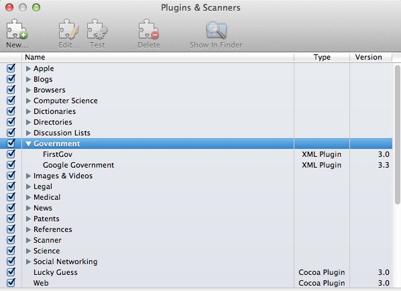Toggle the Lucky Guess checkbox
Screen dimensions: 401x291
(11, 272)
